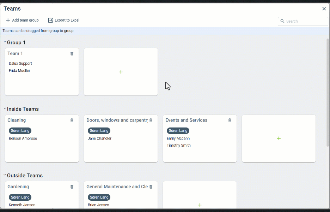
Task: Delete Team 1 with its trash icon
Action: click(72, 54)
